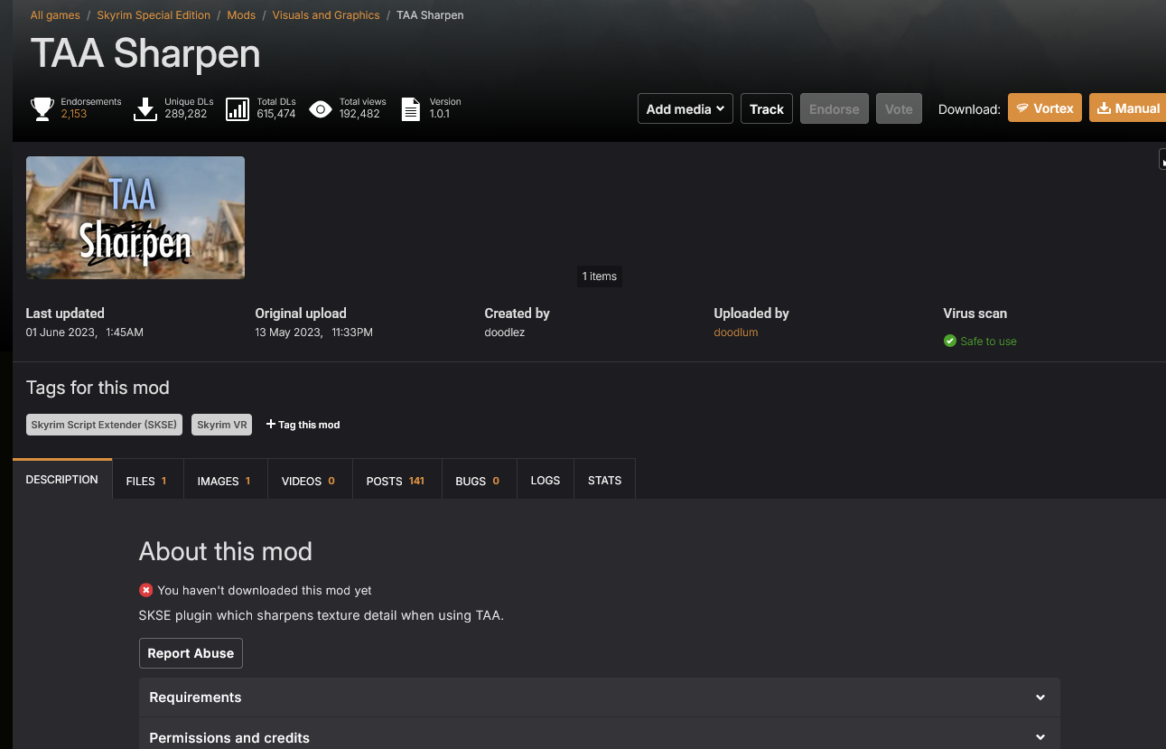Viewport: 1166px width, 749px height.
Task: Click the About this mod heading
Action: click(226, 551)
